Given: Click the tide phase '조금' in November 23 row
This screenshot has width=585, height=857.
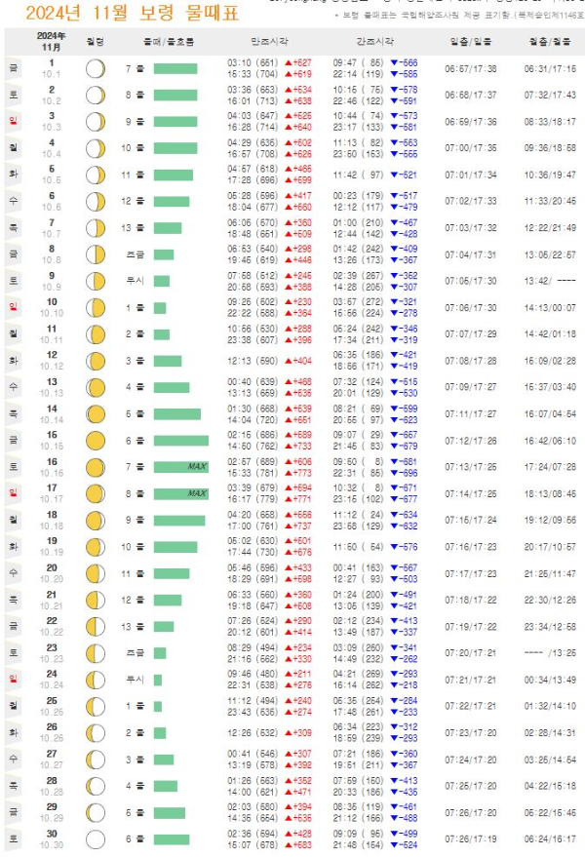Looking at the screenshot, I should 136,652.
